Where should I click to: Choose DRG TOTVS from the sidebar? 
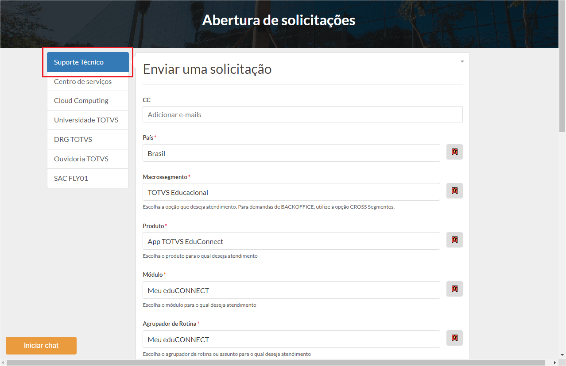pos(88,140)
